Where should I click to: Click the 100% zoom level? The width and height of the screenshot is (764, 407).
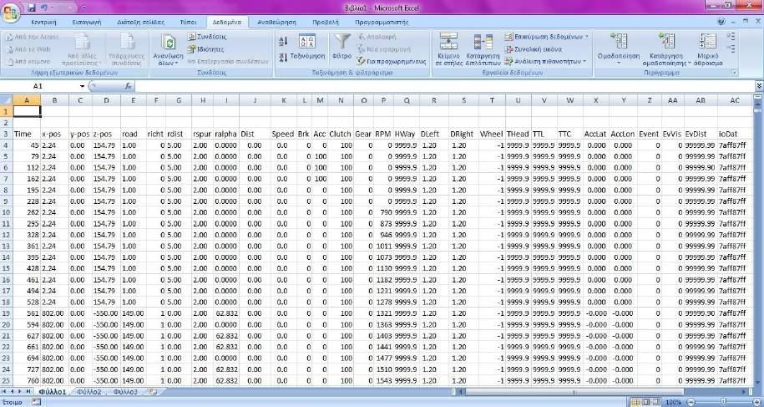[673, 402]
